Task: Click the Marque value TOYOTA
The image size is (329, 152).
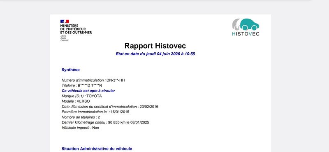Action: click(94, 96)
